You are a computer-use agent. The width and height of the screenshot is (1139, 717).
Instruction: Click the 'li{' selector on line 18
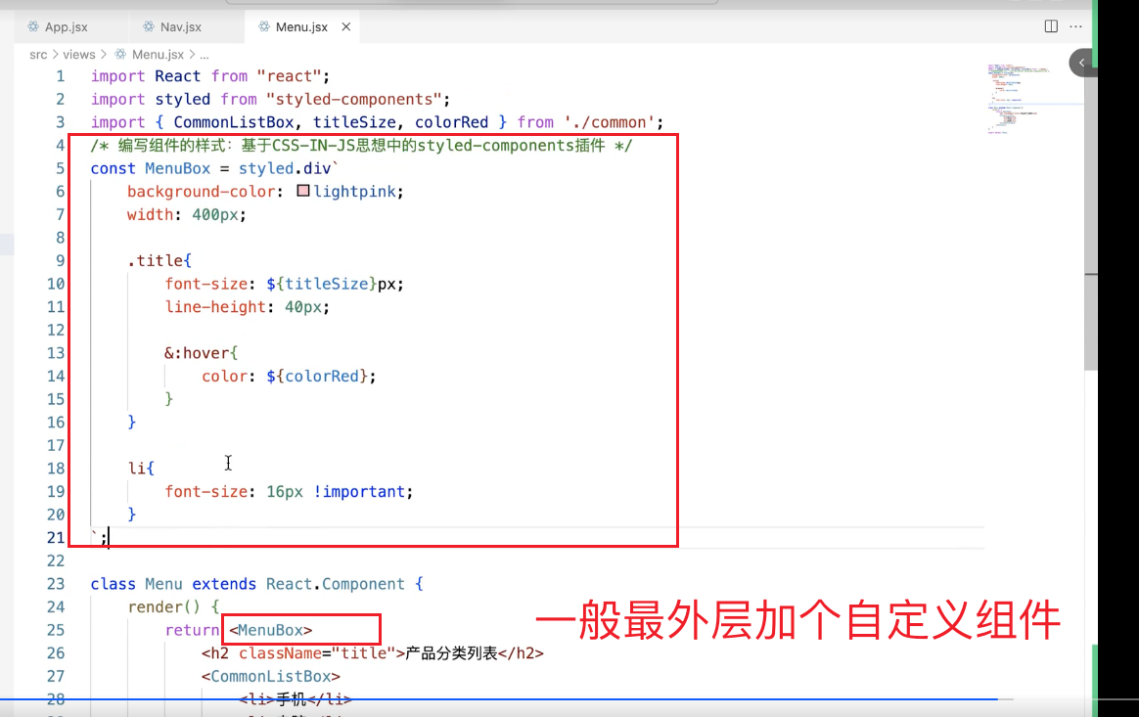pyautogui.click(x=141, y=469)
